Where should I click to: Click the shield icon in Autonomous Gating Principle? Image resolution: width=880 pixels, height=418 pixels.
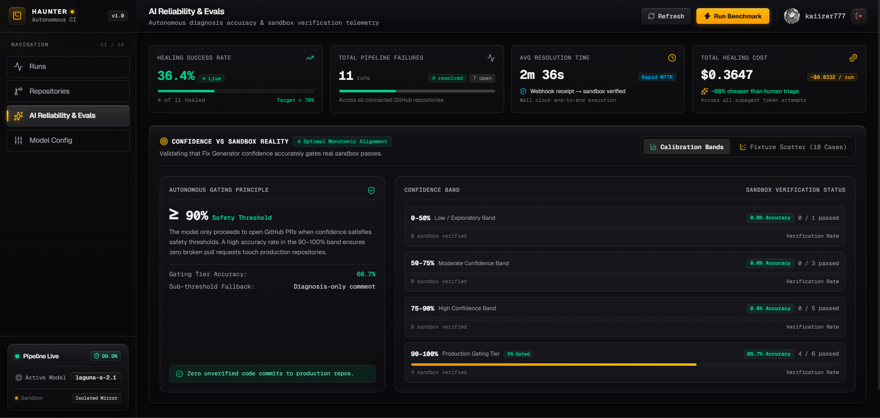point(371,190)
